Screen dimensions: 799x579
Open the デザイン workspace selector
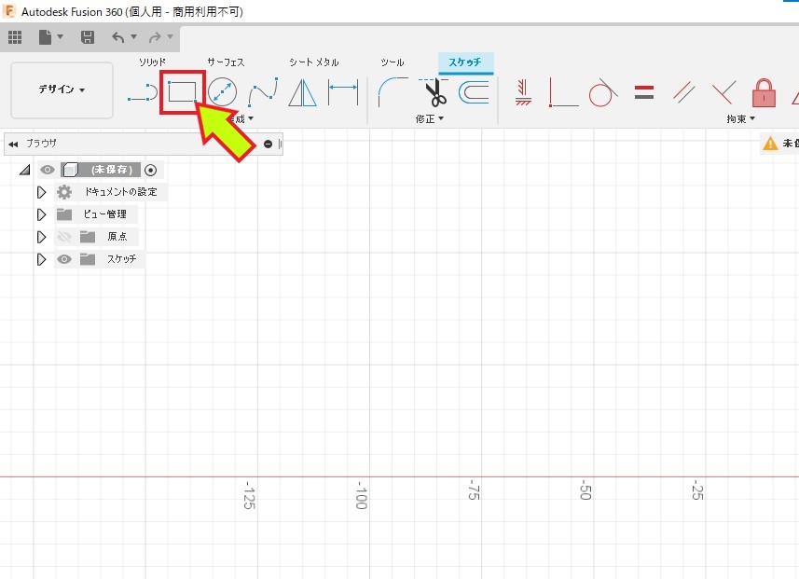pos(62,90)
